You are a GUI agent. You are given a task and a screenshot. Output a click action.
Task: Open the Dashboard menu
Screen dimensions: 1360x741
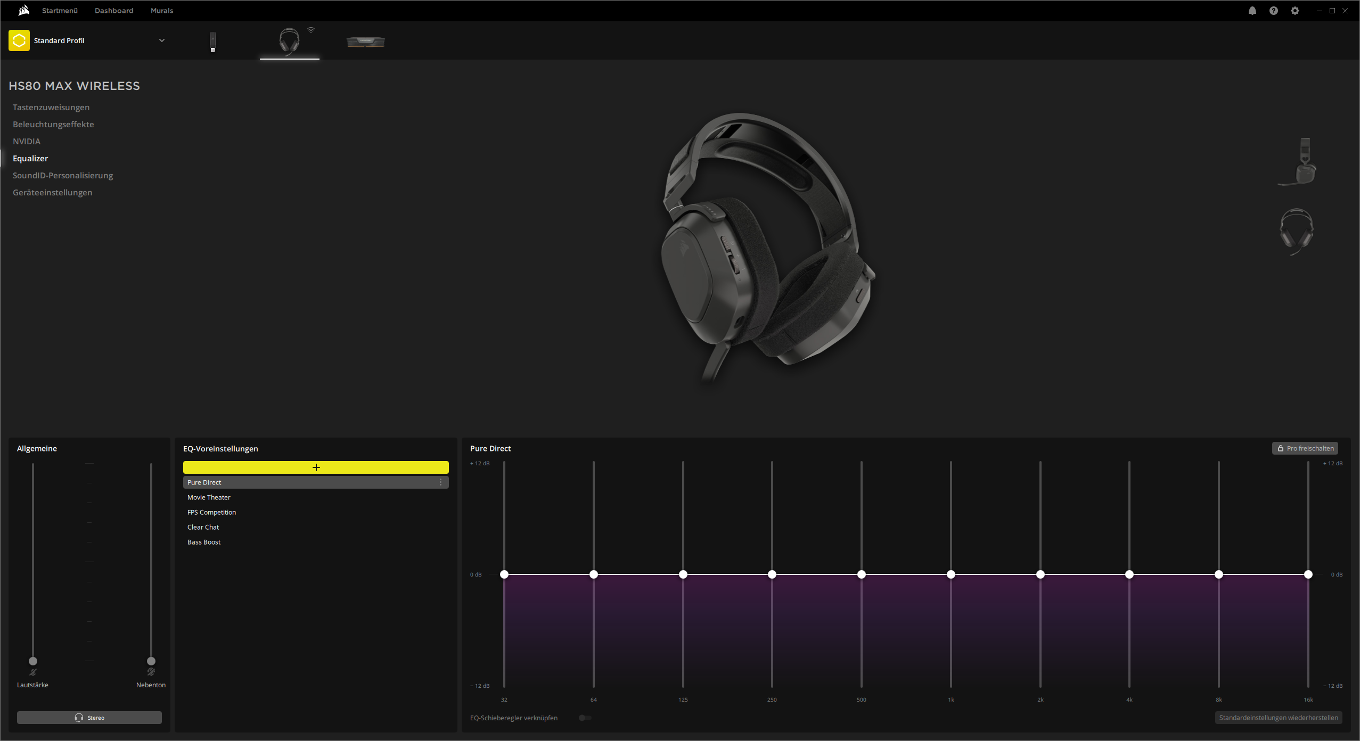click(x=113, y=10)
